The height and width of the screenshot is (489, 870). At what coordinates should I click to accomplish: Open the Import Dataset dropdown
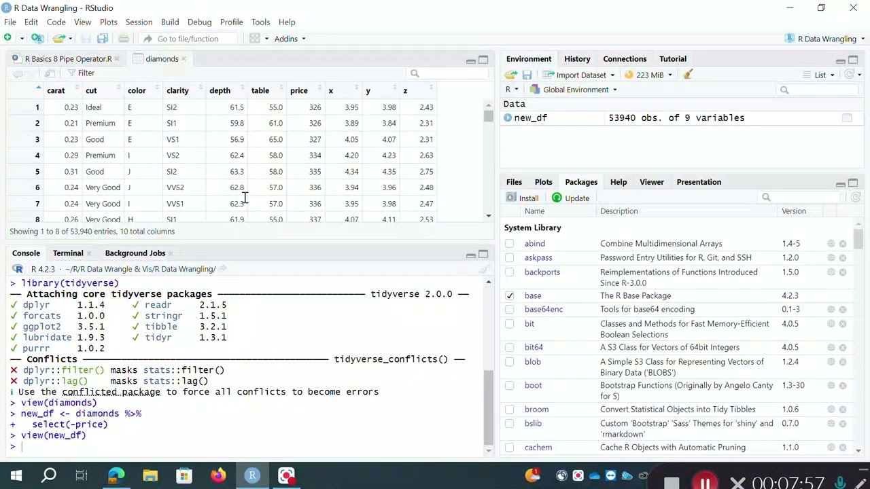point(579,75)
